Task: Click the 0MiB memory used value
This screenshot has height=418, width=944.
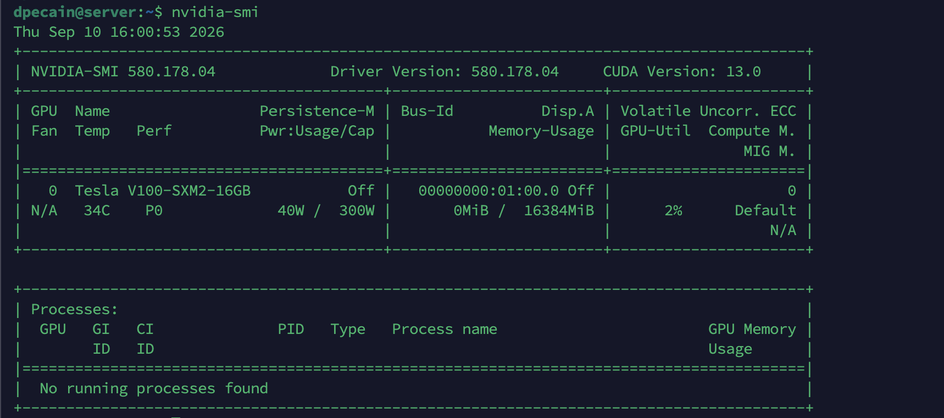Action: [471, 210]
